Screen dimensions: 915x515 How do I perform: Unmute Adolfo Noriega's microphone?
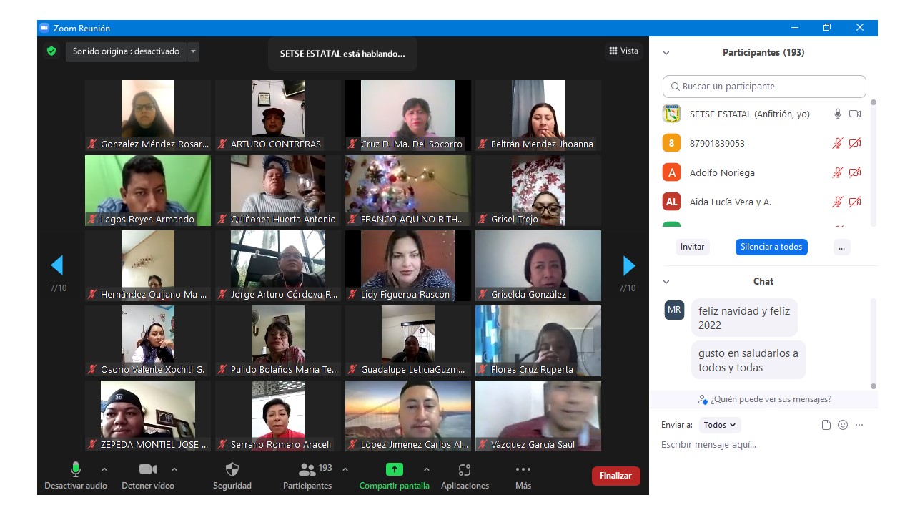[x=837, y=172]
